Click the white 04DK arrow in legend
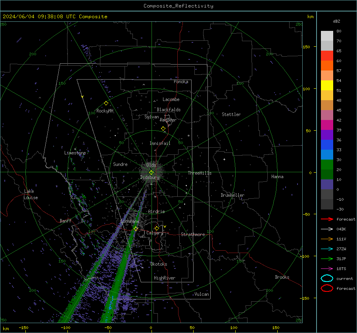The image size is (357, 333). click(327, 229)
